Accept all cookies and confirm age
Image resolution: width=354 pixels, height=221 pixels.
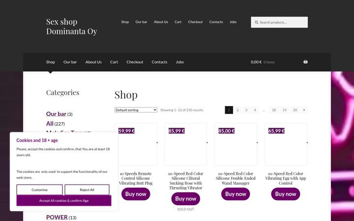click(64, 200)
